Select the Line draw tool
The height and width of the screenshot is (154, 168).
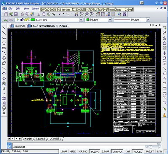click(x=4, y=28)
